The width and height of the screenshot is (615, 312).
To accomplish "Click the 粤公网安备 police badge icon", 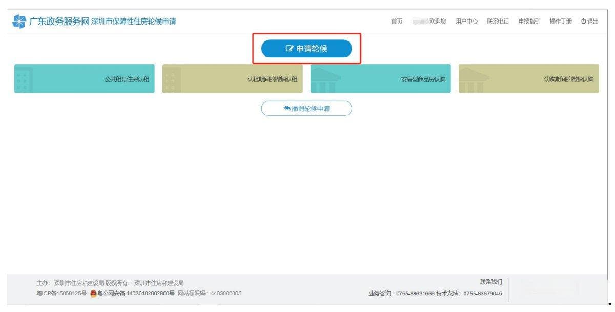I will 93,293.
